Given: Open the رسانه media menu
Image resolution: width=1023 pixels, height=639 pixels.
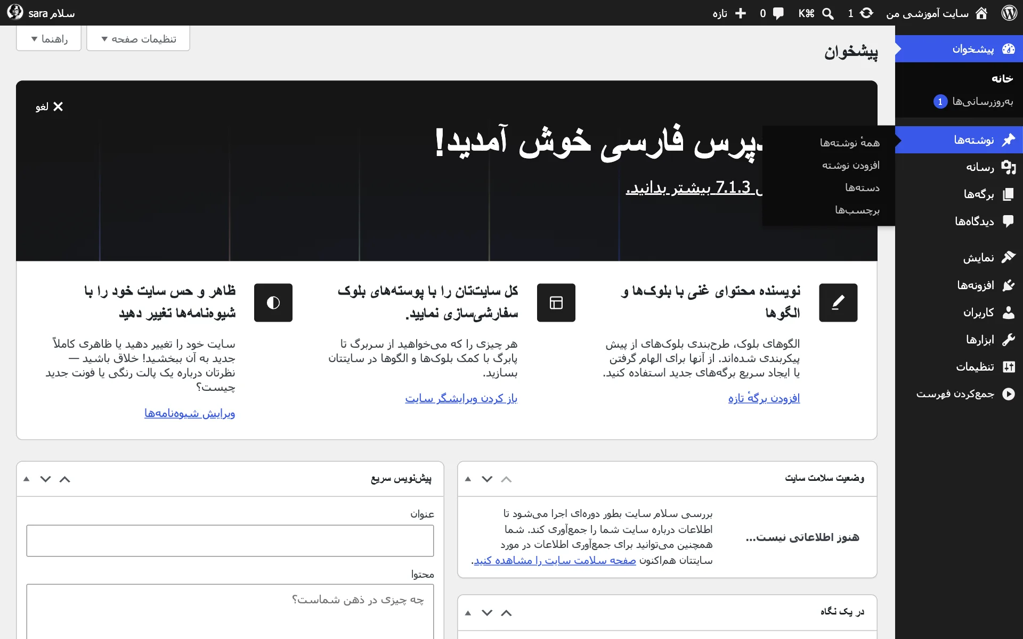Looking at the screenshot, I should click(959, 167).
